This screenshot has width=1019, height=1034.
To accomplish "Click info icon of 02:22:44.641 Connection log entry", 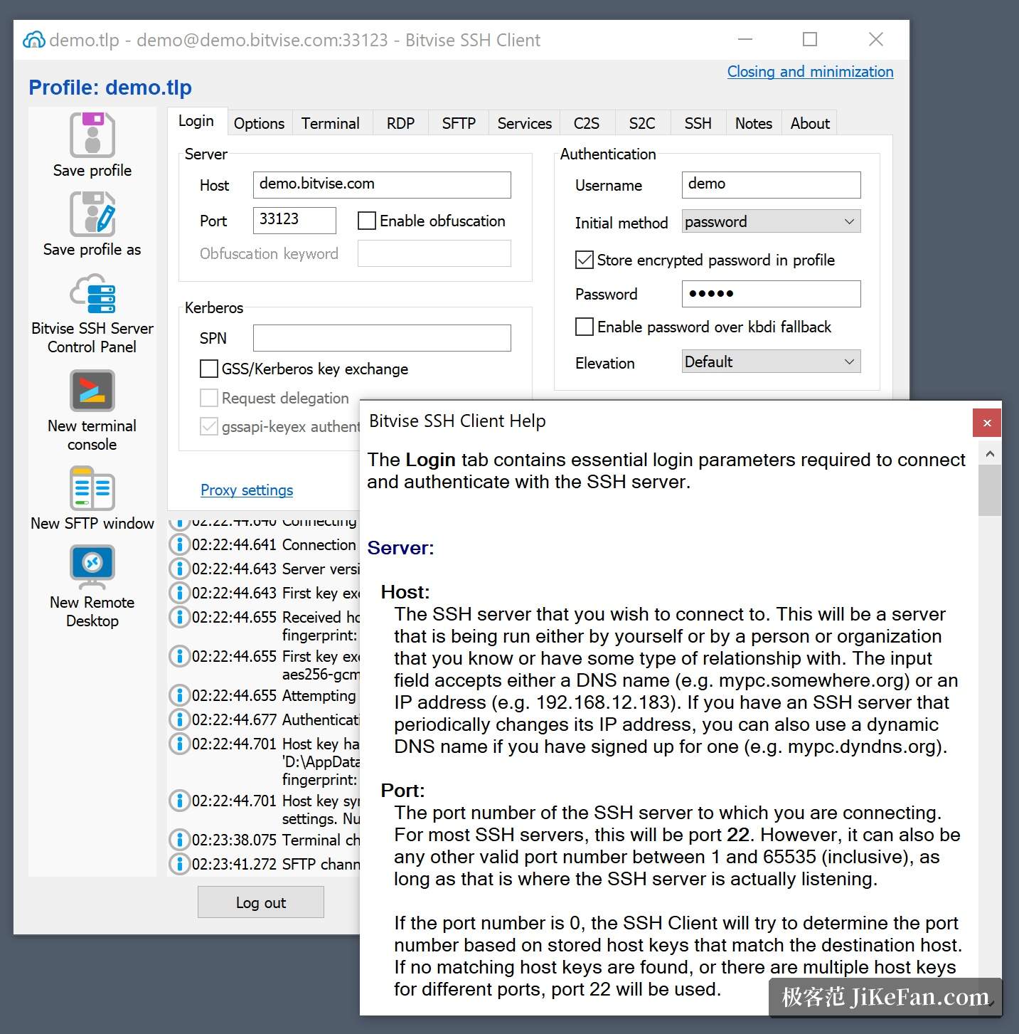I will pyautogui.click(x=179, y=545).
